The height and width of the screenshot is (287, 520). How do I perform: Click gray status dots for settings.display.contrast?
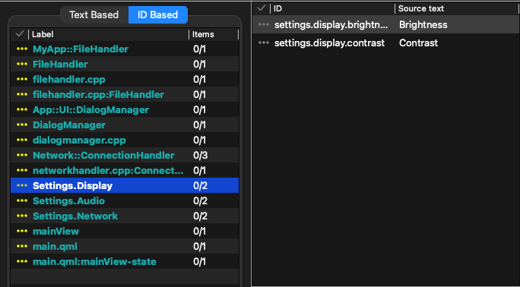coord(264,43)
